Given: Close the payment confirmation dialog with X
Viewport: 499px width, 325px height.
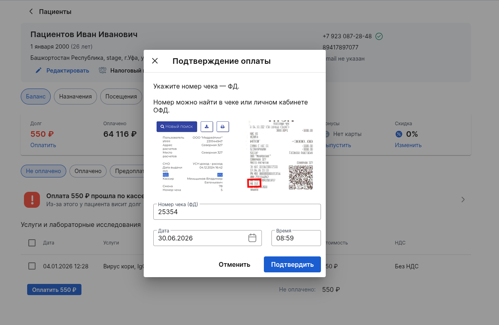Looking at the screenshot, I should coord(155,61).
